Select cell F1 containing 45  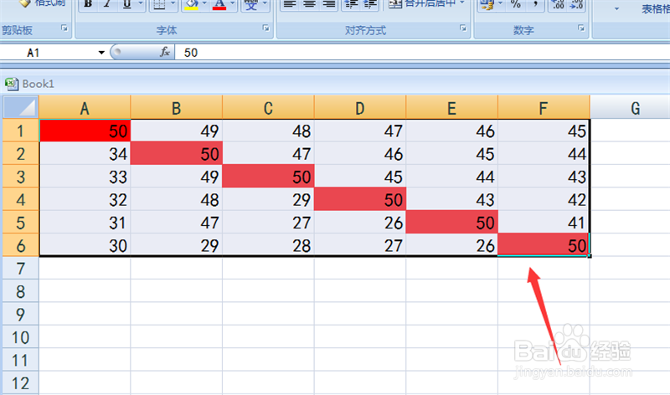tap(544, 131)
